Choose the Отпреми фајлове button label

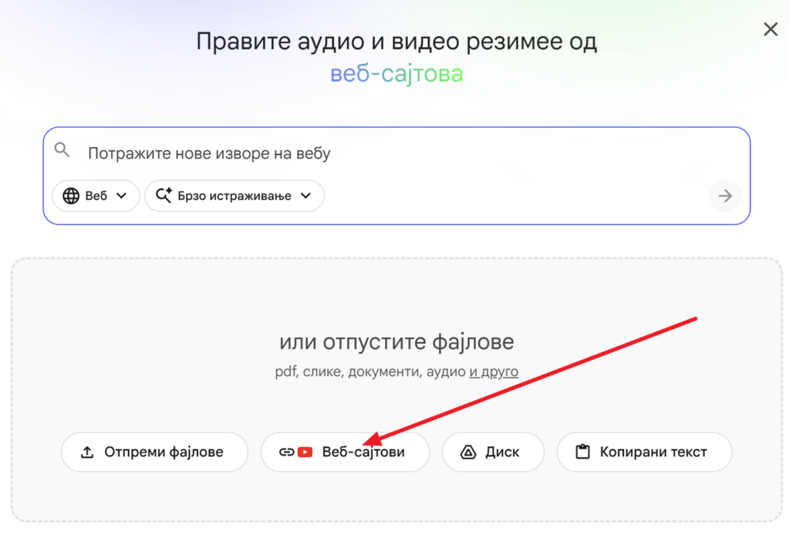[x=164, y=452]
